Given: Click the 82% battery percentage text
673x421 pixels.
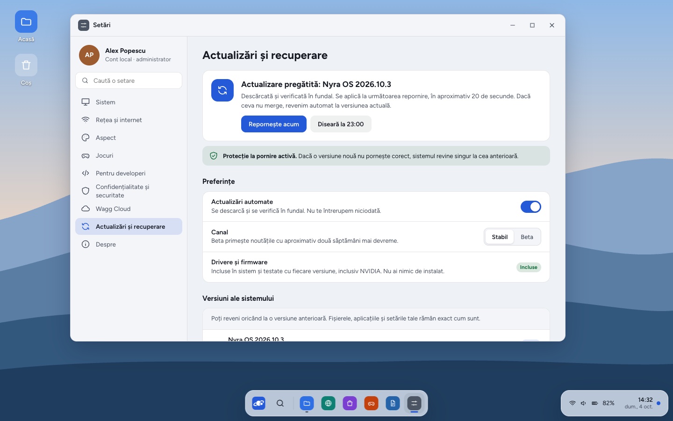Looking at the screenshot, I should (609, 403).
